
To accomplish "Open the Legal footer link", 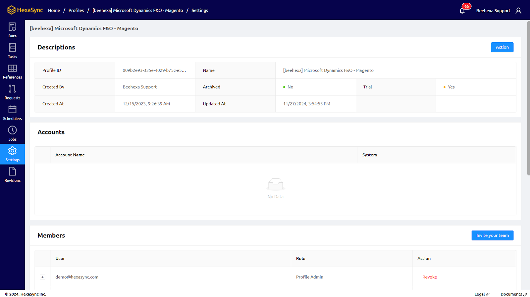I will point(482,294).
